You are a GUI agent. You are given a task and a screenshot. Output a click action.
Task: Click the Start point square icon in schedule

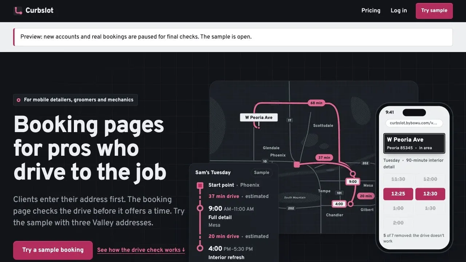(200, 186)
